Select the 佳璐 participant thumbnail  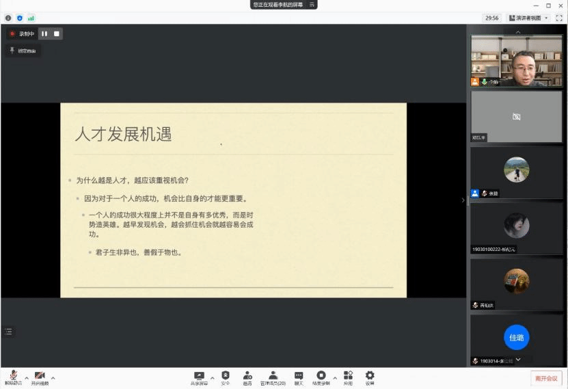[x=516, y=337]
